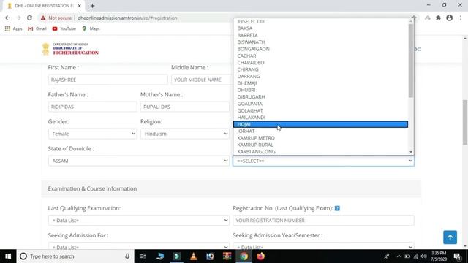Image resolution: width=468 pixels, height=263 pixels.
Task: Choose HAILAKANDI district option
Action: coord(320,118)
